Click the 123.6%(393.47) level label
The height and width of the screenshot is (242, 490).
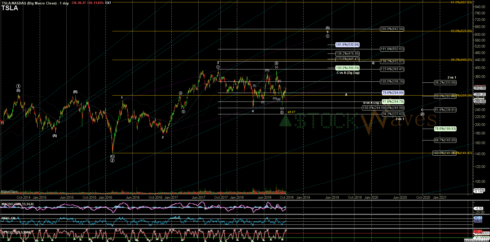tap(392, 69)
